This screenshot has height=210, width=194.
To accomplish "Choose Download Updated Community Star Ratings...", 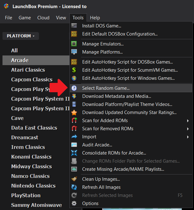I will click(x=131, y=112).
